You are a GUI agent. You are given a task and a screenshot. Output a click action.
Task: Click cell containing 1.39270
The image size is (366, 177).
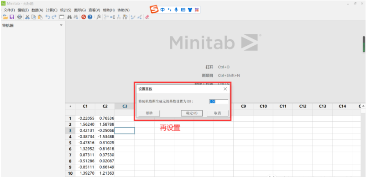85,173
